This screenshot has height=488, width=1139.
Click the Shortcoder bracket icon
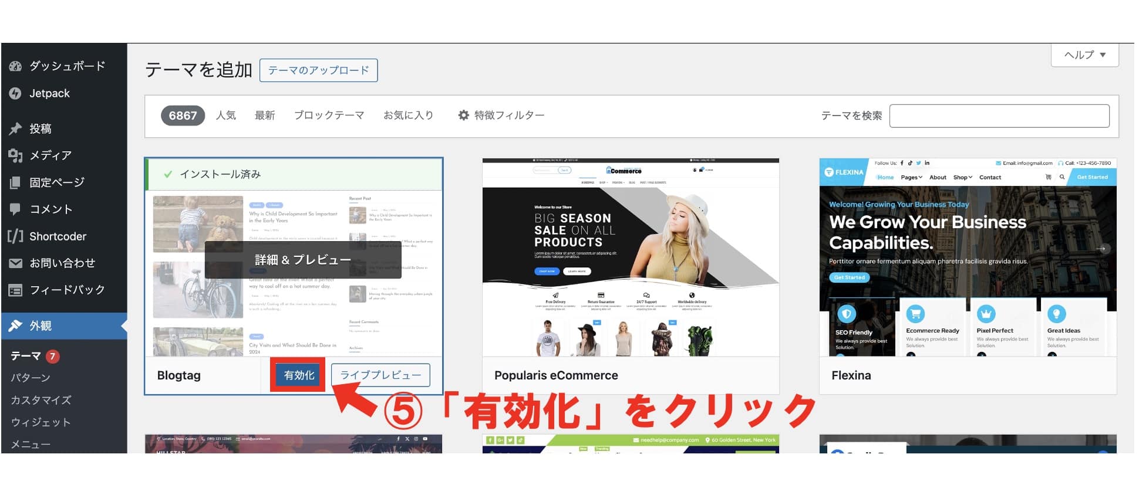pyautogui.click(x=15, y=236)
